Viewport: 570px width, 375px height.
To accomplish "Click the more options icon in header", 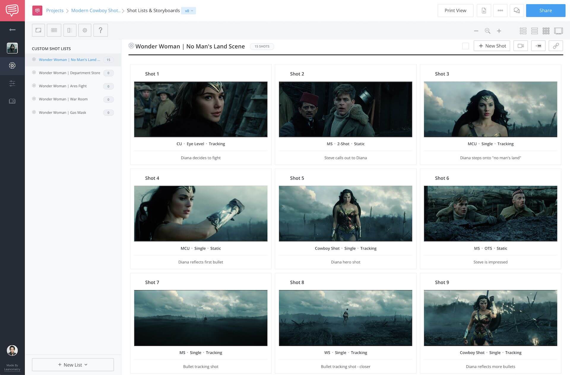I will (x=500, y=10).
